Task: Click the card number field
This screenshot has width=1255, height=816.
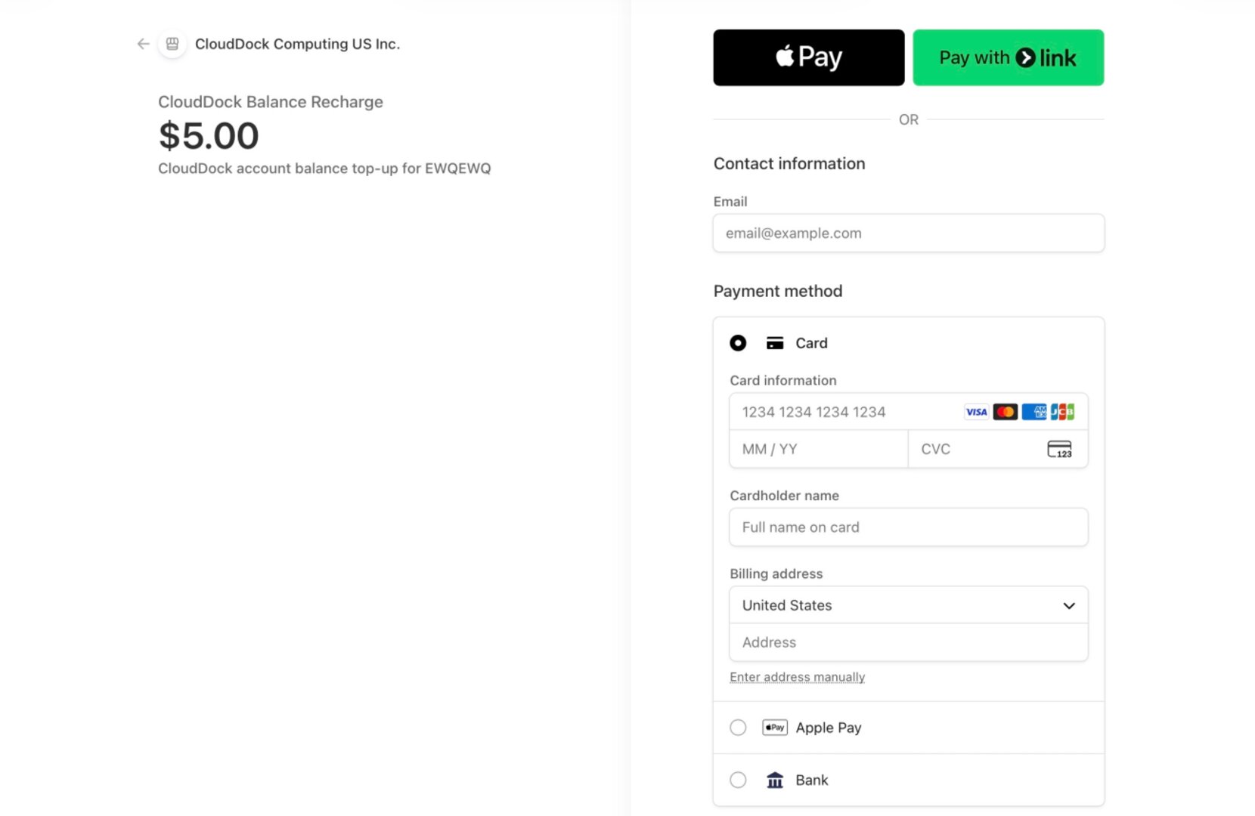Action: tap(847, 412)
